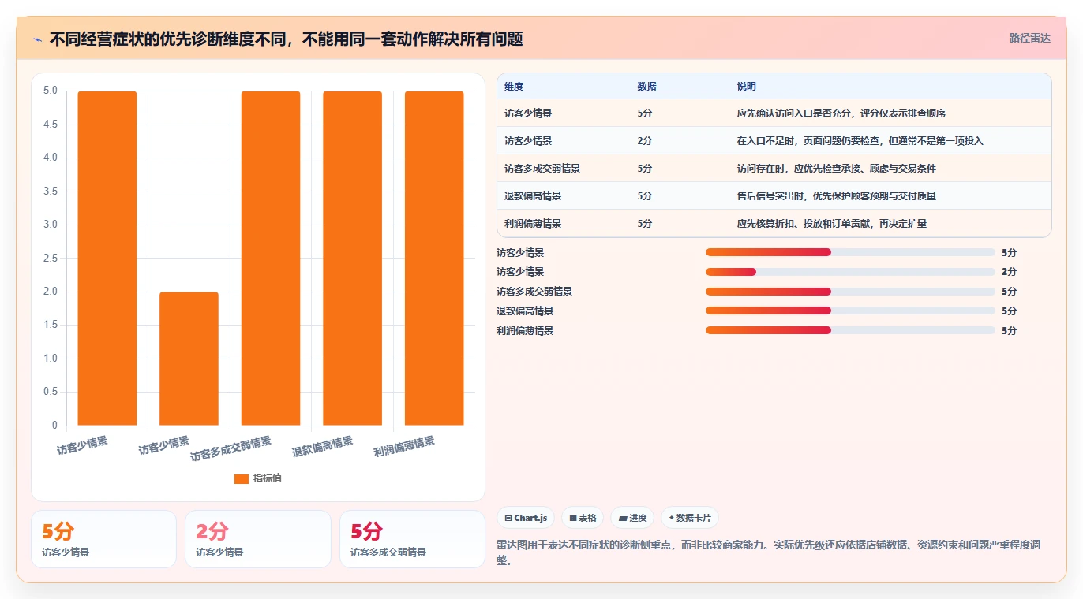Click the 5.0 y-axis tick label

click(x=51, y=91)
